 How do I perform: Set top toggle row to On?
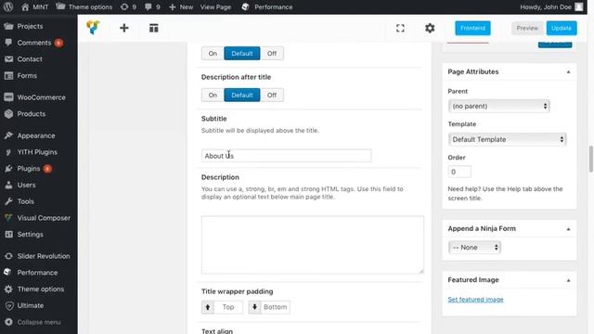point(213,54)
